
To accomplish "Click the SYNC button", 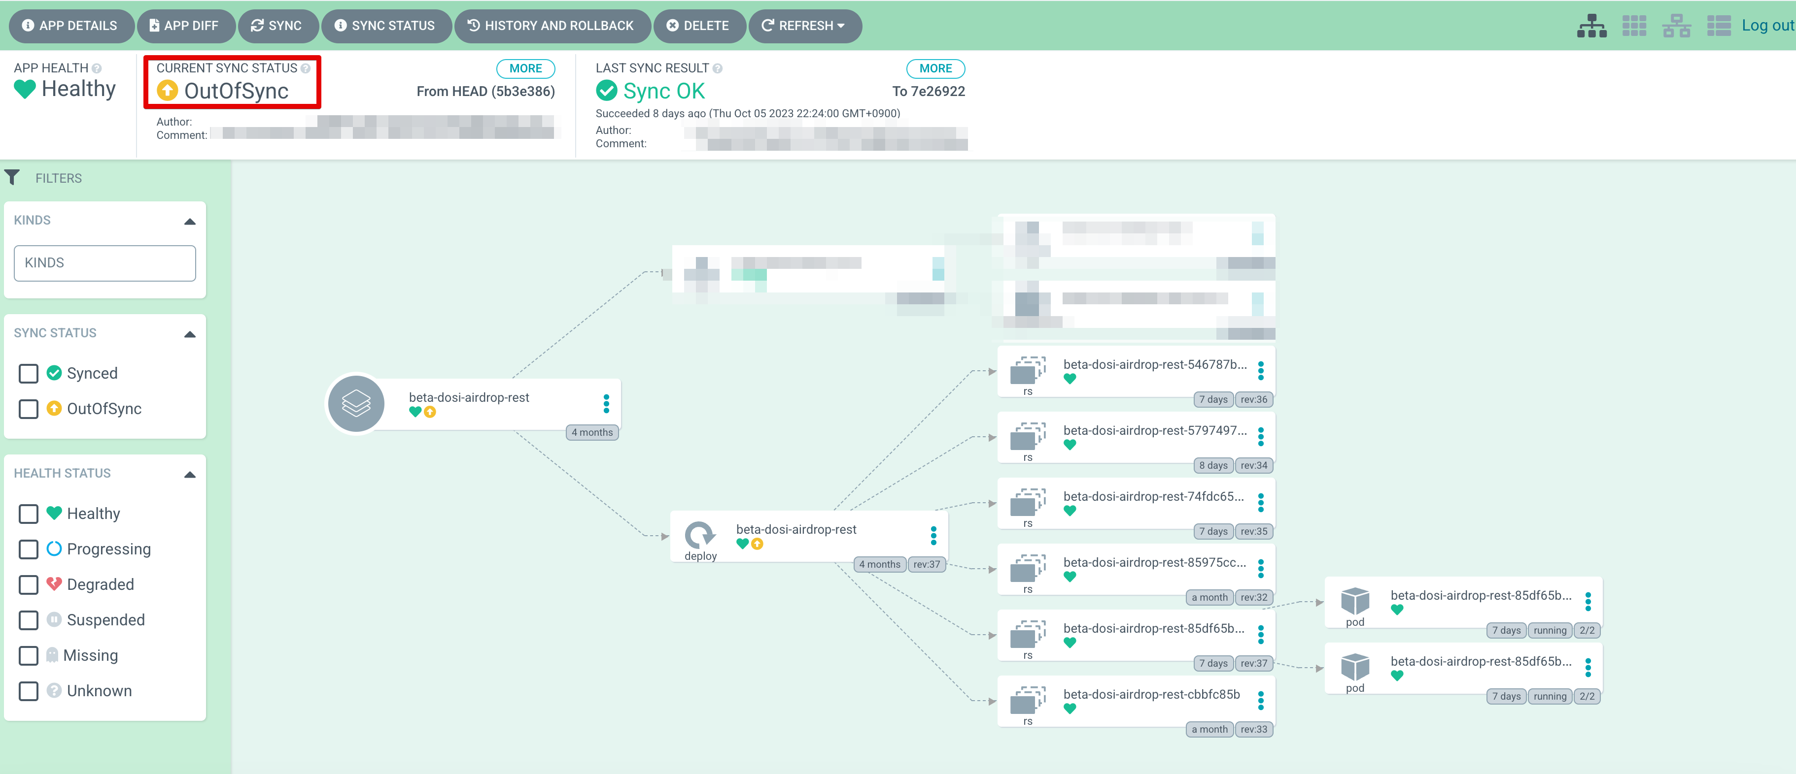I will click(x=277, y=26).
